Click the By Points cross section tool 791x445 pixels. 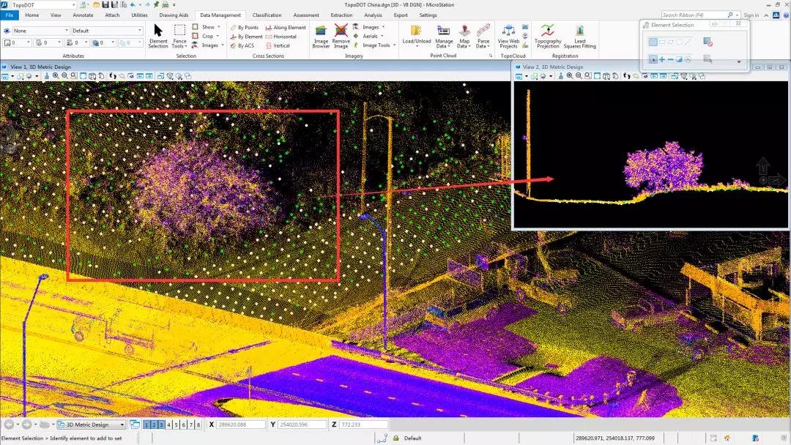[x=245, y=28]
